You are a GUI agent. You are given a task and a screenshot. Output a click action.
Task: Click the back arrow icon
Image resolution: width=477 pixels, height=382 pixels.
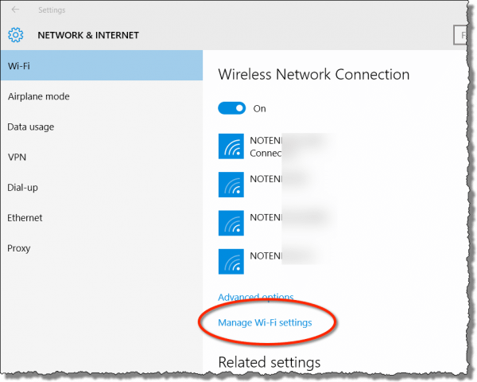point(15,10)
